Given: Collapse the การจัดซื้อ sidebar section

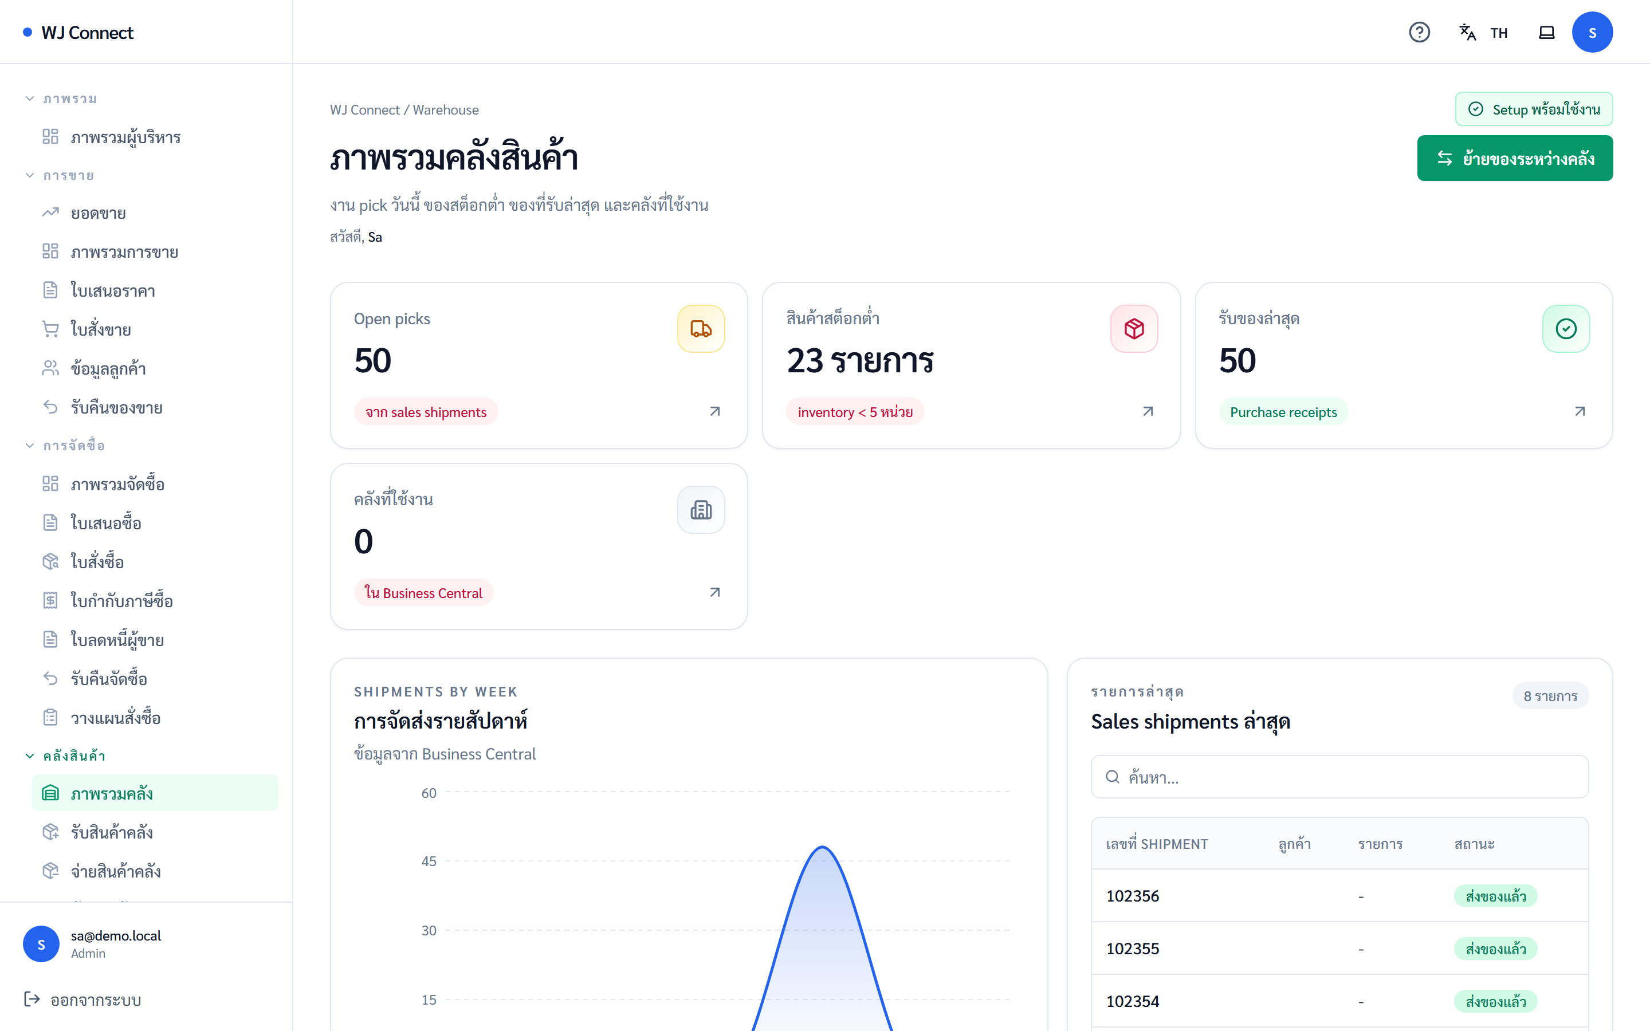Looking at the screenshot, I should click(x=65, y=445).
